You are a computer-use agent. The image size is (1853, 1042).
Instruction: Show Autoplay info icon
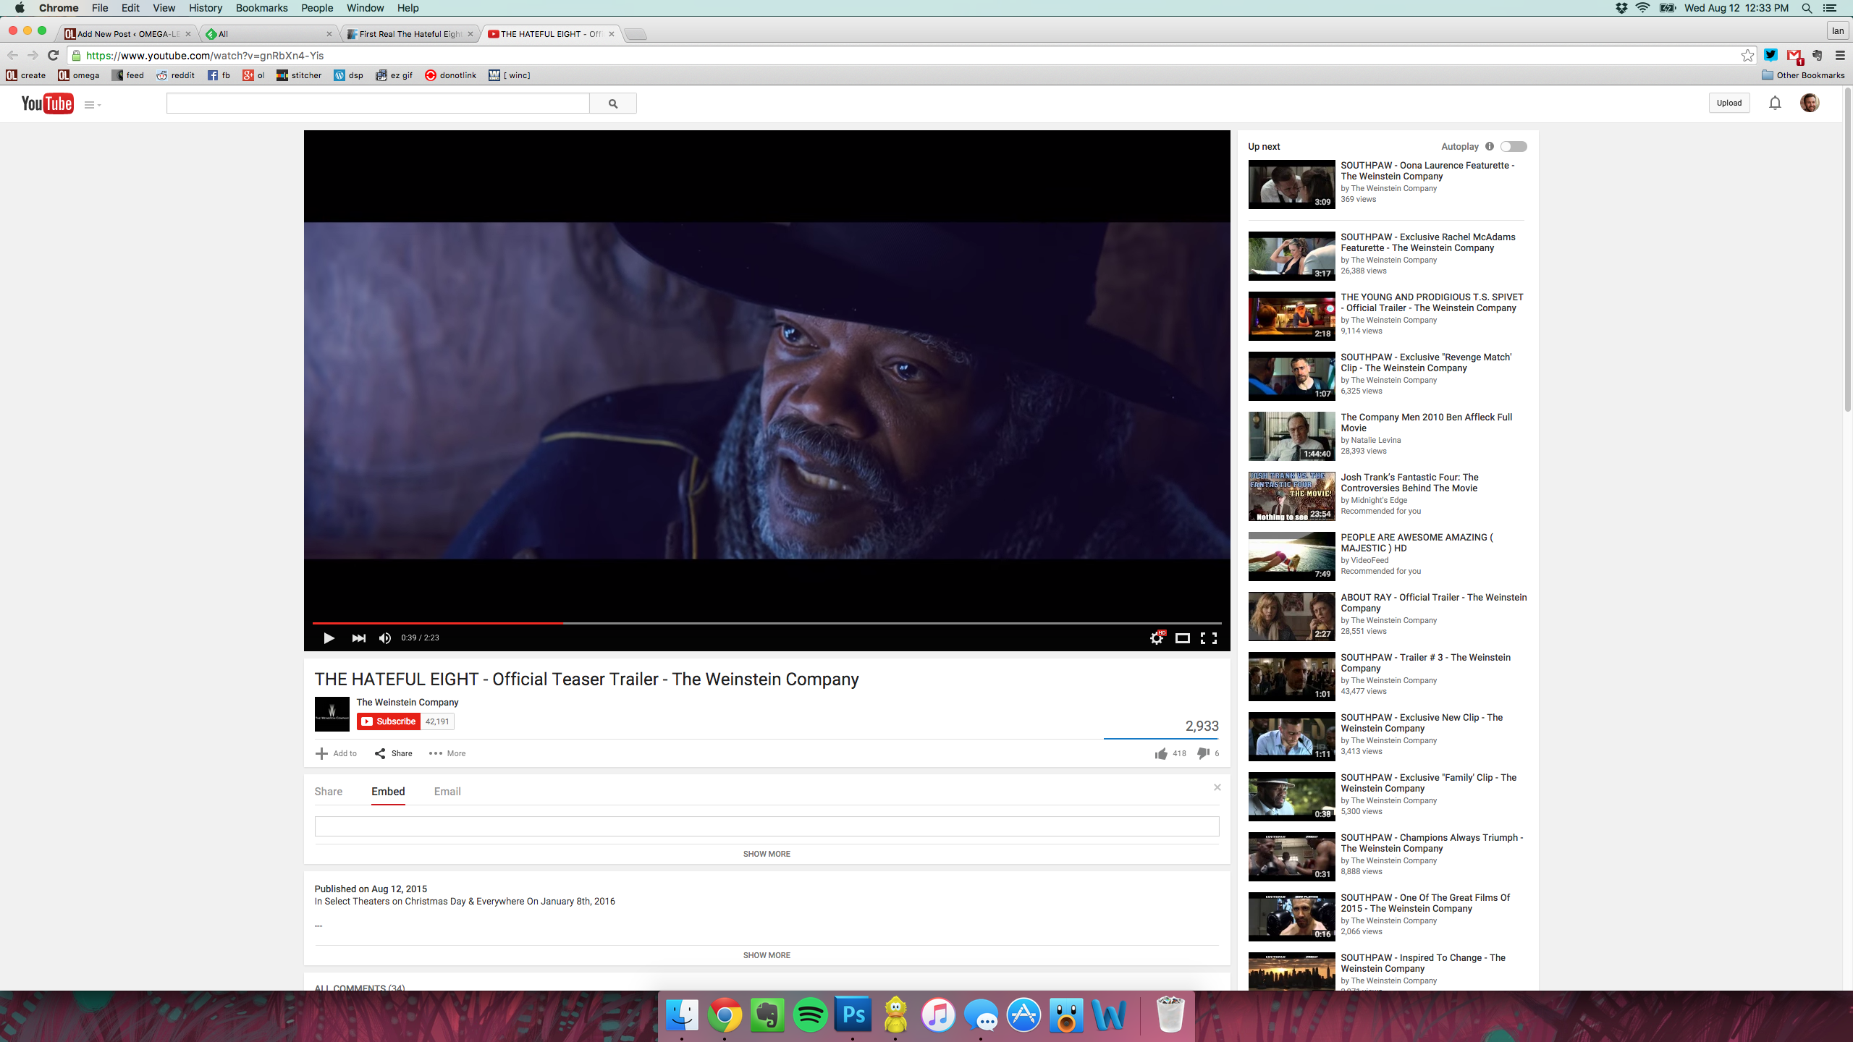click(x=1490, y=146)
